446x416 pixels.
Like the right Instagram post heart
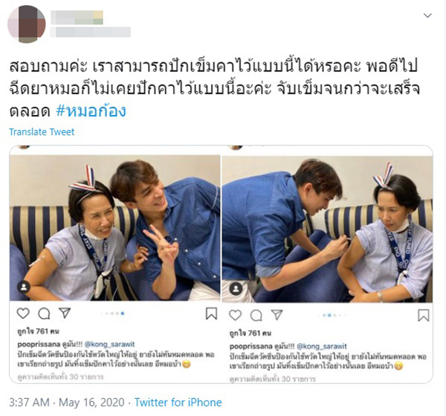235,315
